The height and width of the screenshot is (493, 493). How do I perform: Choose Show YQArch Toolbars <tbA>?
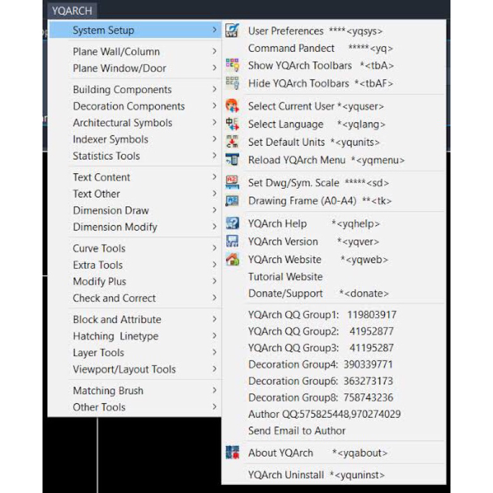334,65
